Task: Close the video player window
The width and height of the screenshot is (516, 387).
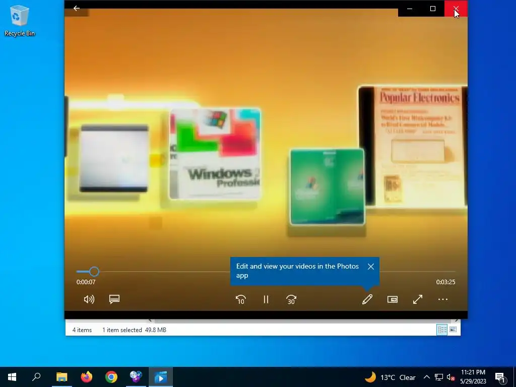Action: (x=456, y=9)
